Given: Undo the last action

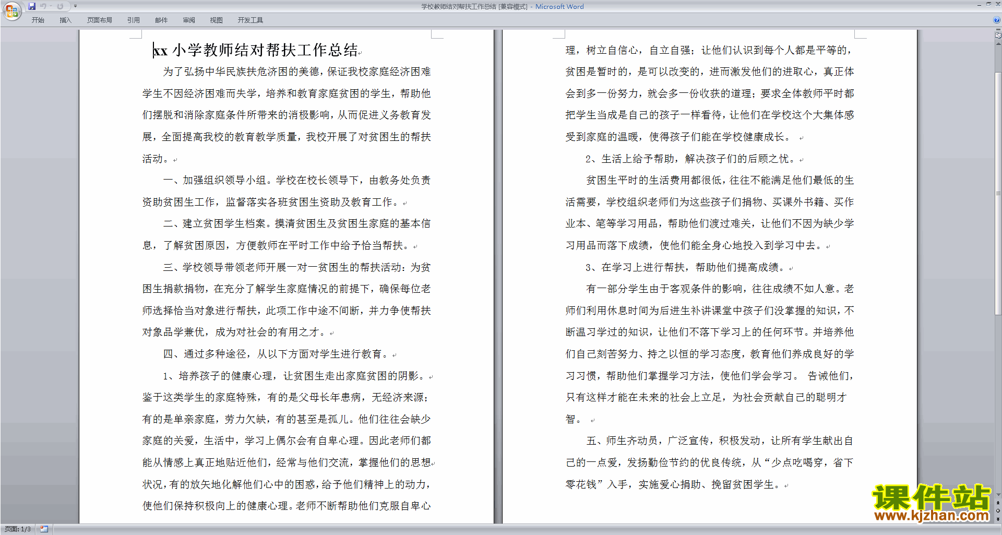Looking at the screenshot, I should (x=43, y=6).
